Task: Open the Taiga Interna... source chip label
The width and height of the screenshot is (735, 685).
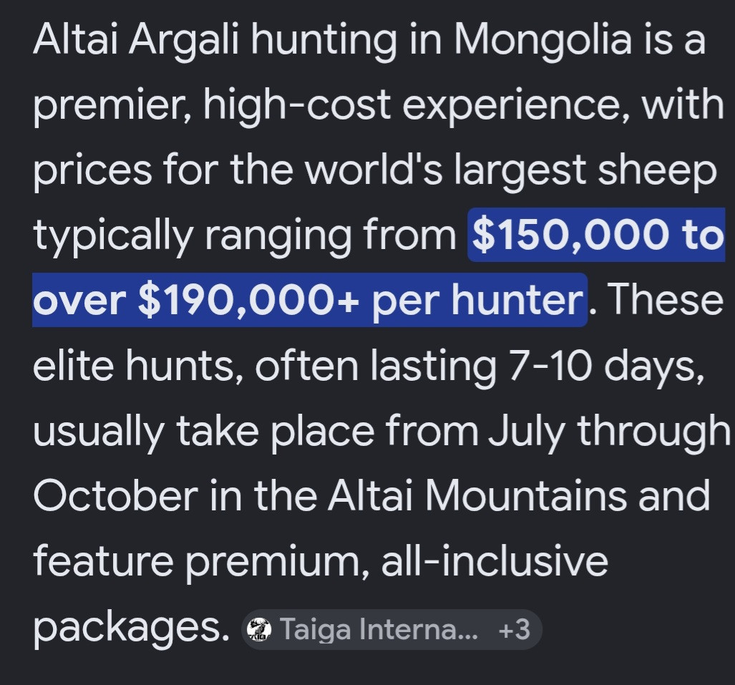Action: tap(379, 629)
